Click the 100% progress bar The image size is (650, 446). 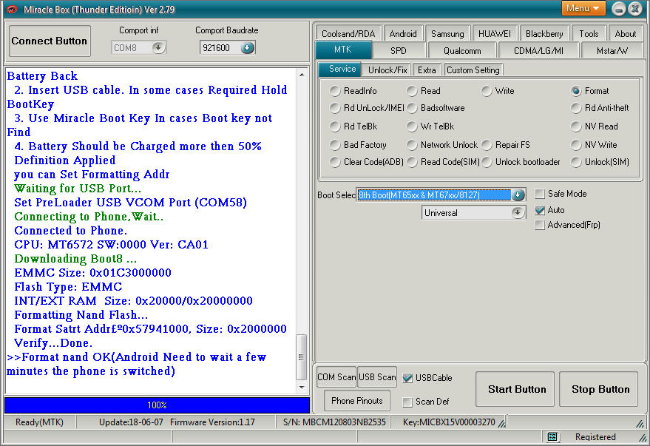(157, 405)
